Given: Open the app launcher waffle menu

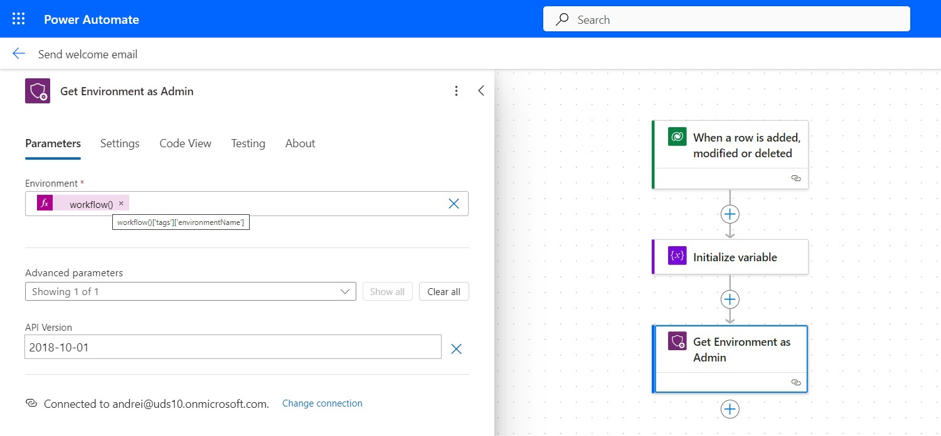Looking at the screenshot, I should coord(19,19).
